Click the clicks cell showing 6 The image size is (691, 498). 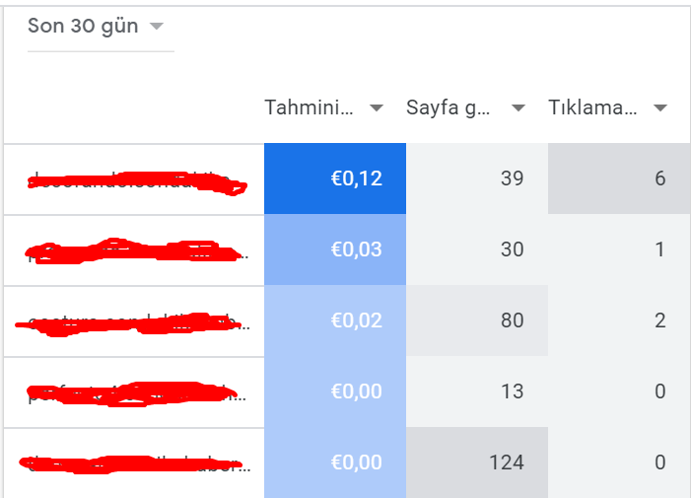(619, 178)
